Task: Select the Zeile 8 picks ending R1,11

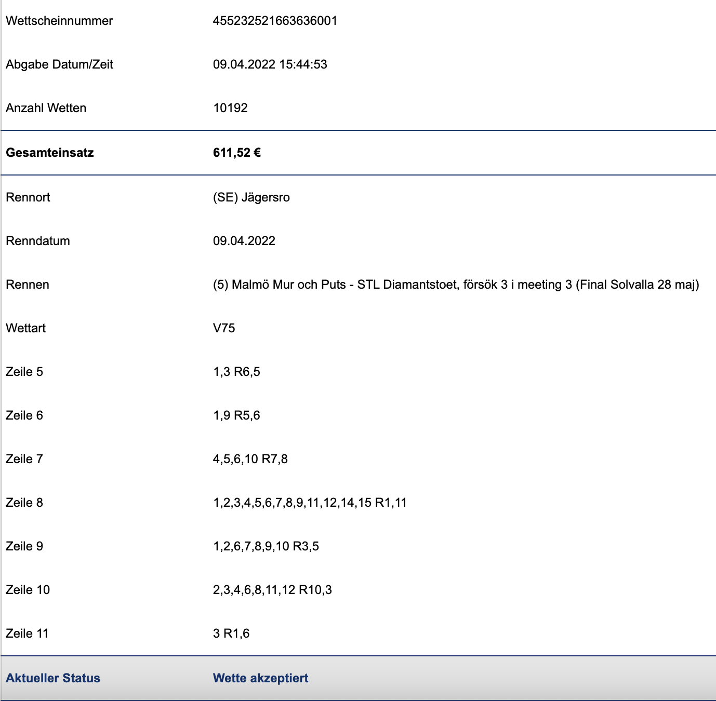Action: [310, 503]
